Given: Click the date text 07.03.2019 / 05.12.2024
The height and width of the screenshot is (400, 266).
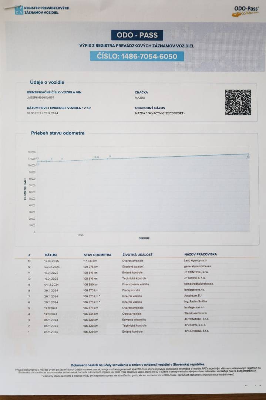Looking at the screenshot, I should 42,113.
